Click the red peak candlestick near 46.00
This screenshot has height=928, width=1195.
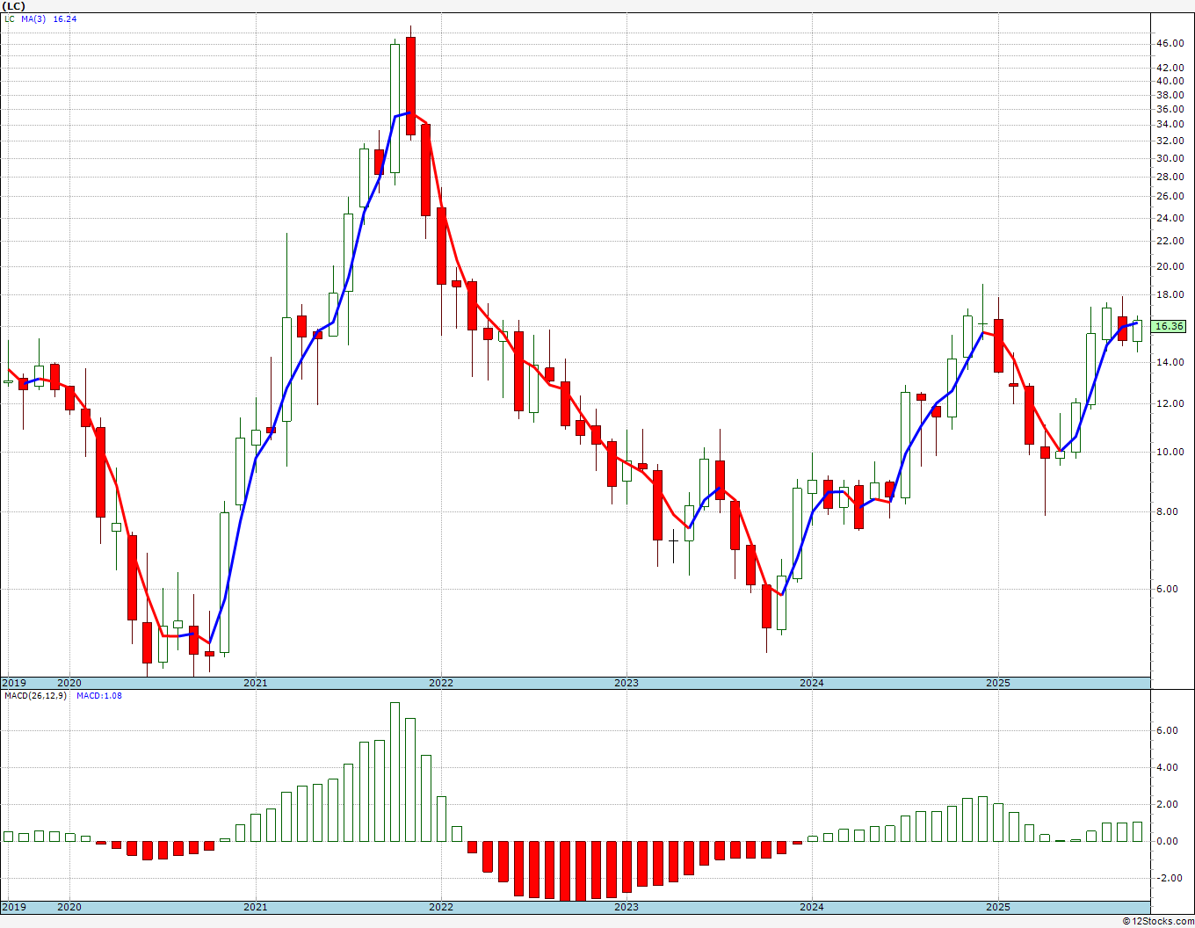coord(410,86)
